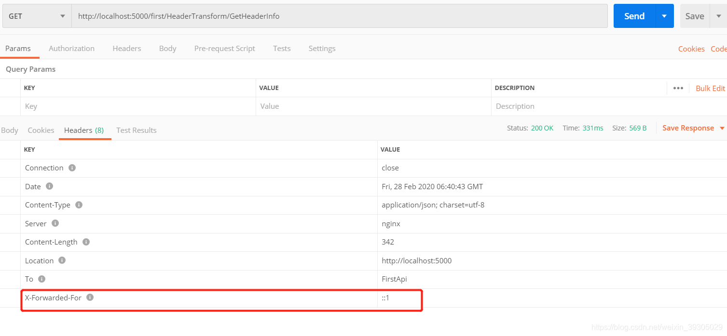Open the Cookies link
727x336 pixels.
coord(691,49)
